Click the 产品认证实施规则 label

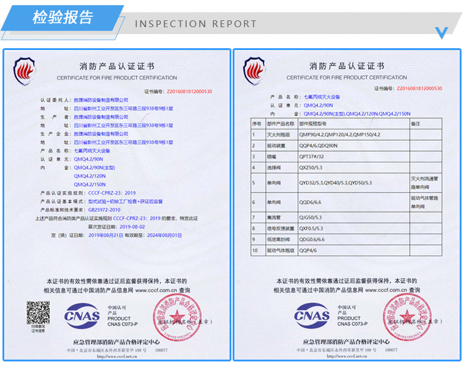tap(63, 193)
